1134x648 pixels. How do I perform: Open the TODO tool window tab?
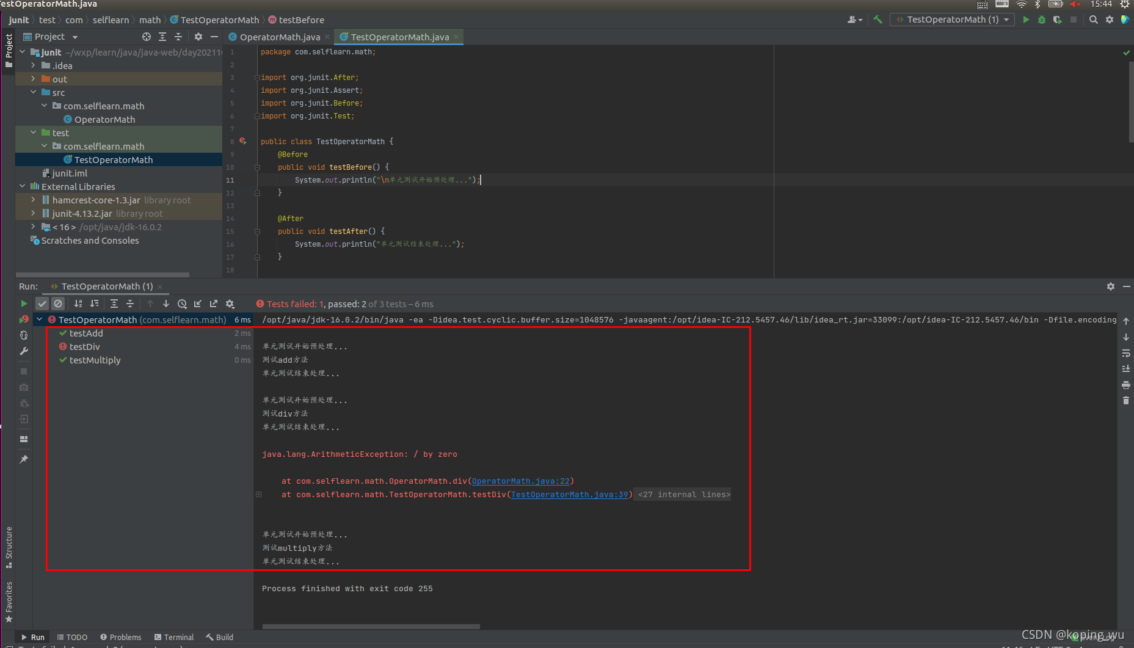(72, 637)
